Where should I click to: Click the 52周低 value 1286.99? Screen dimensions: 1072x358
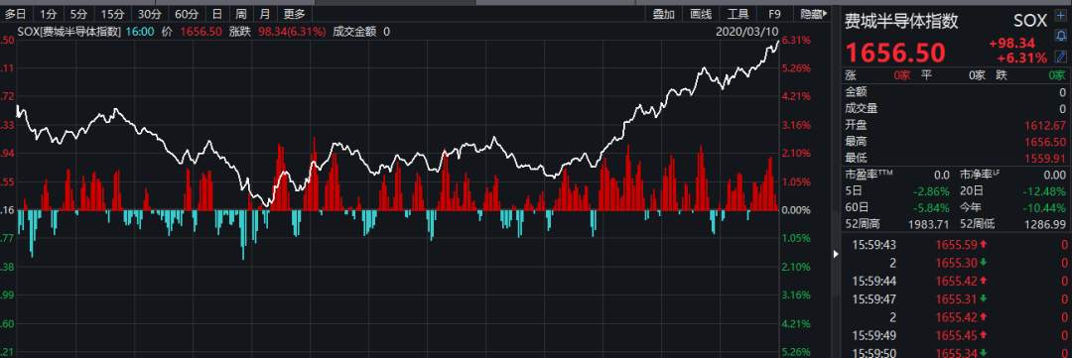[x=1045, y=224]
